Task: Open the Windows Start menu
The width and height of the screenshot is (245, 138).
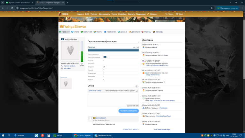Action: [x=3, y=135]
